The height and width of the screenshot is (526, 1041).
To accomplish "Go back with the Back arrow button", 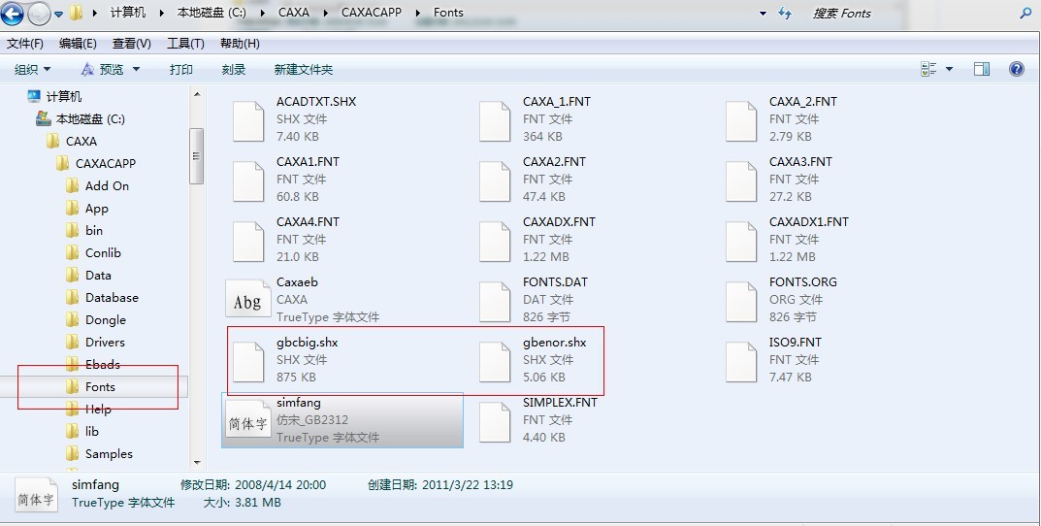I will pos(12,13).
